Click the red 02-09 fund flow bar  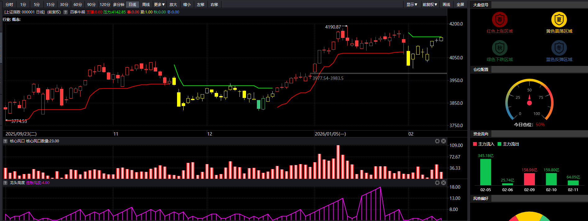[x=529, y=179]
